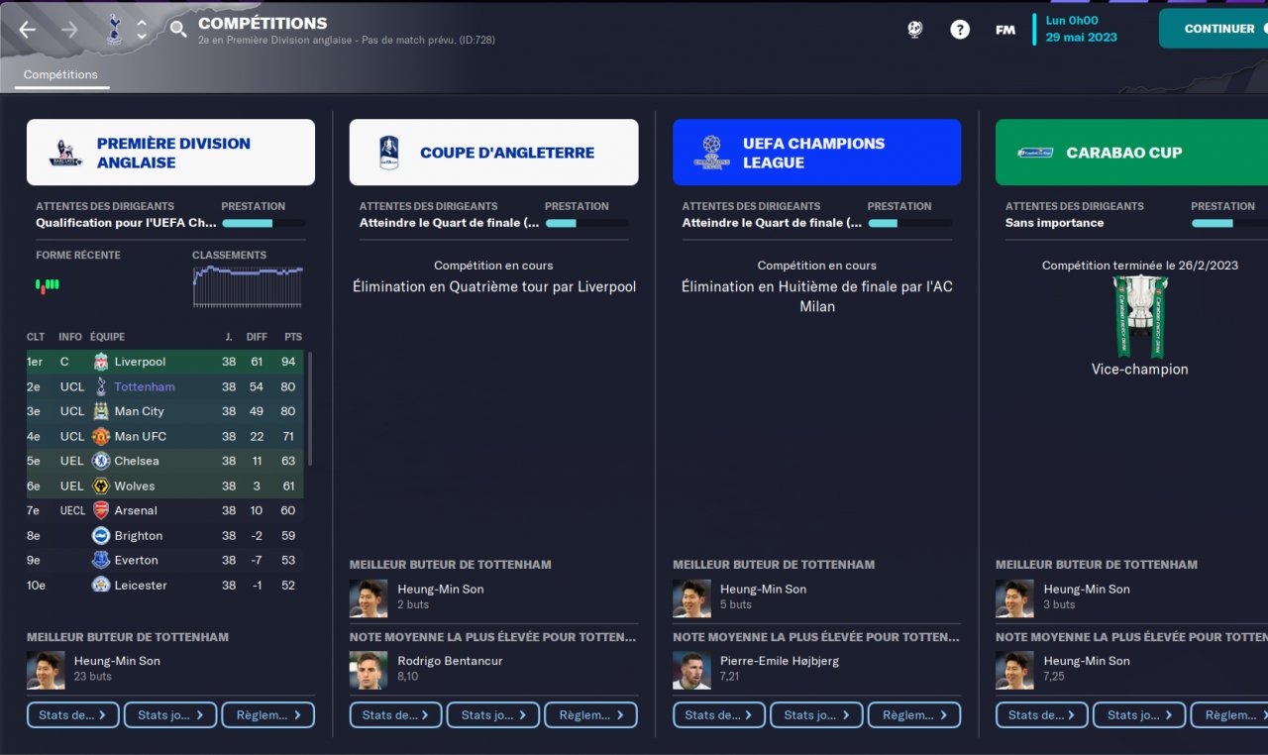
Task: Open Rodrigo Bentancur's photo
Action: click(369, 671)
